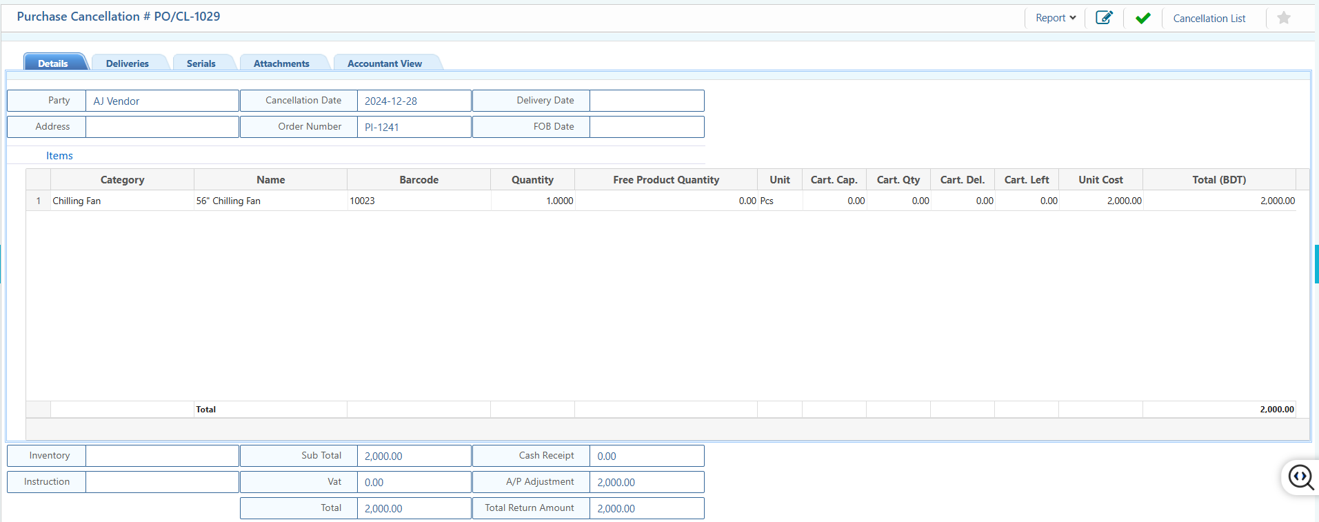
Task: Open the magnifier code search icon
Action: 1301,477
